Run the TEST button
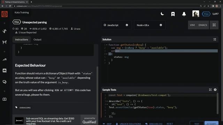The width and height of the screenshot is (223, 125). [197, 123]
